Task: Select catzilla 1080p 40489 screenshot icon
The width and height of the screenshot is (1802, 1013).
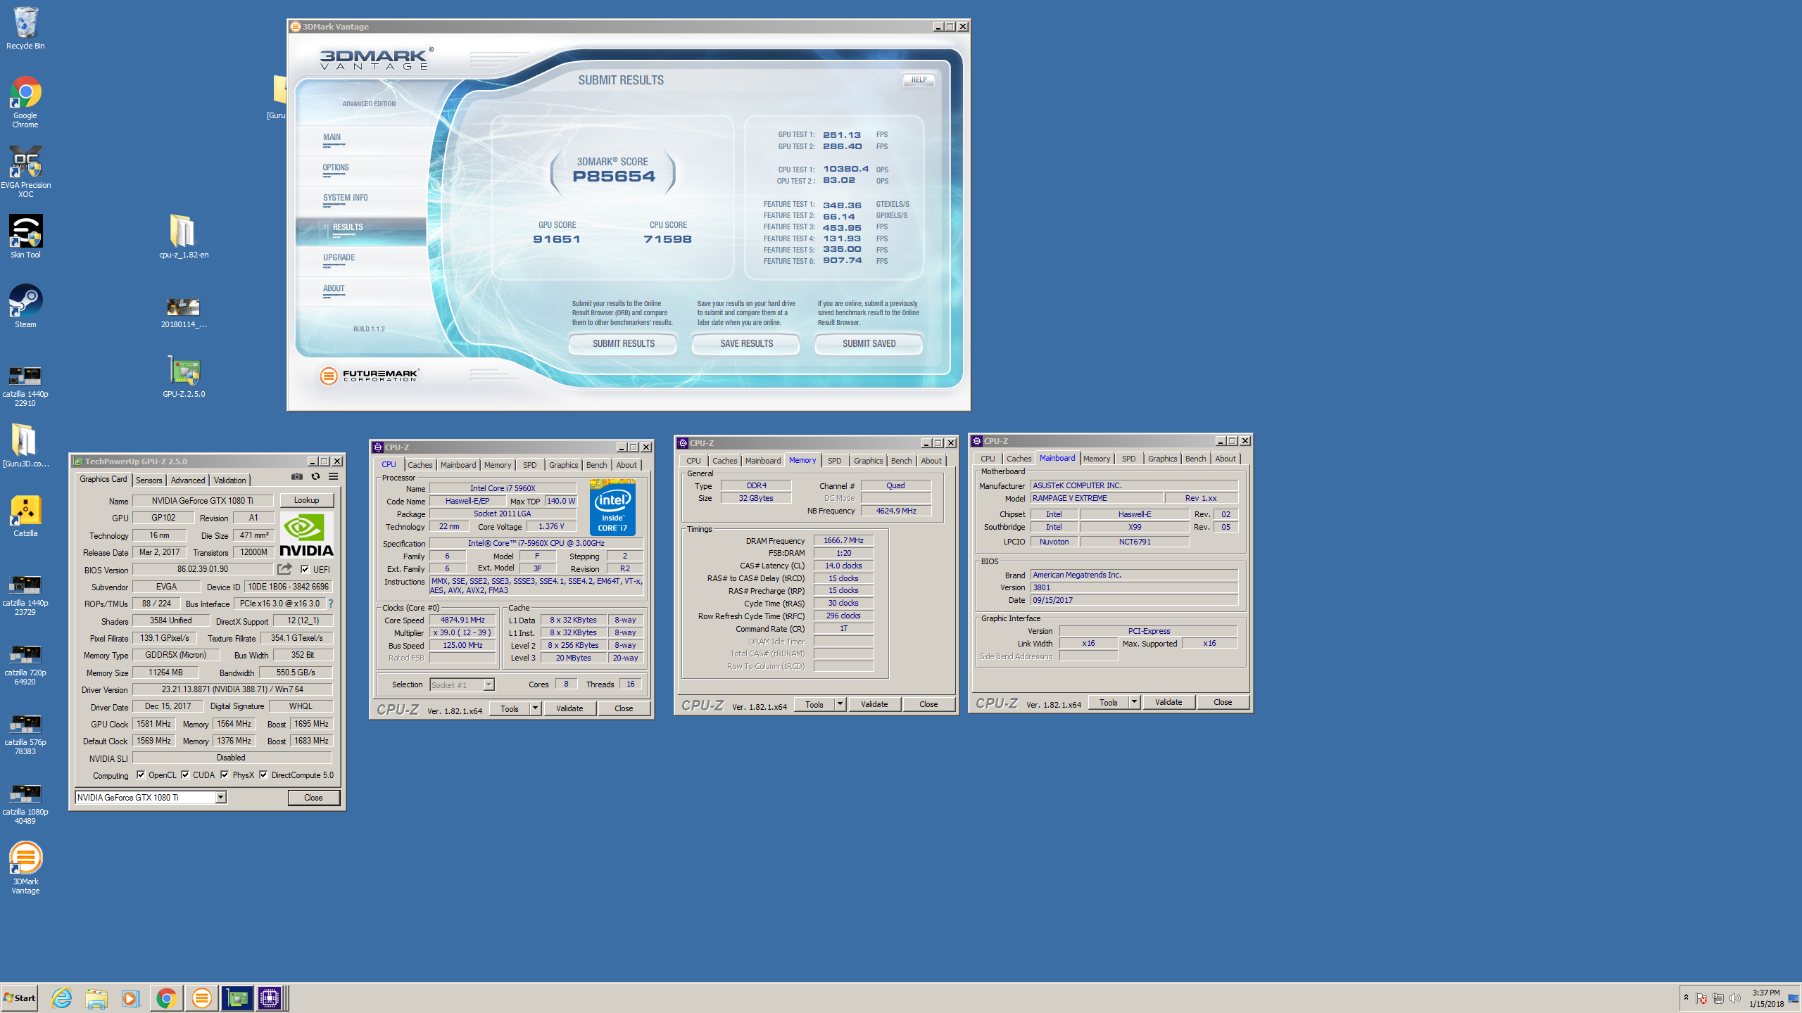Action: [x=25, y=803]
